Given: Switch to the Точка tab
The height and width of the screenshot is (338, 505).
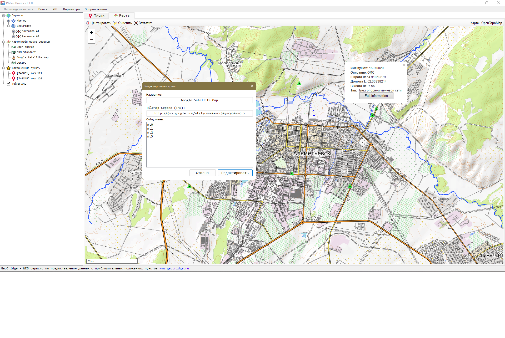Looking at the screenshot, I should tap(97, 16).
